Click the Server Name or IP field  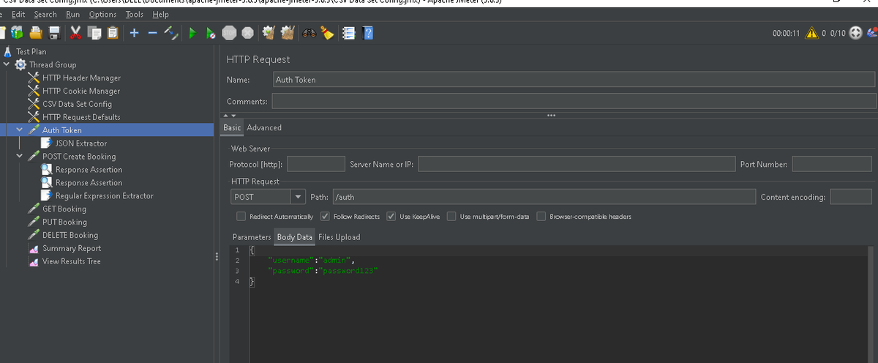click(575, 164)
